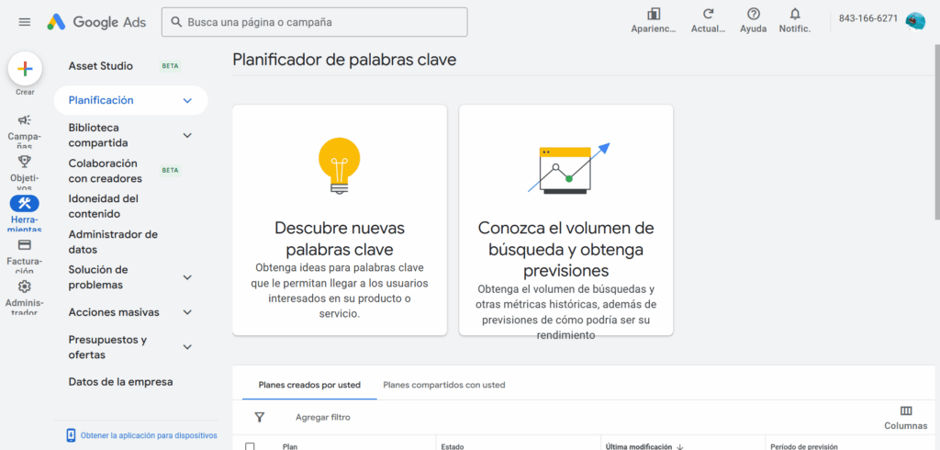940x450 pixels.
Task: Click the Estado column header
Action: pos(453,446)
